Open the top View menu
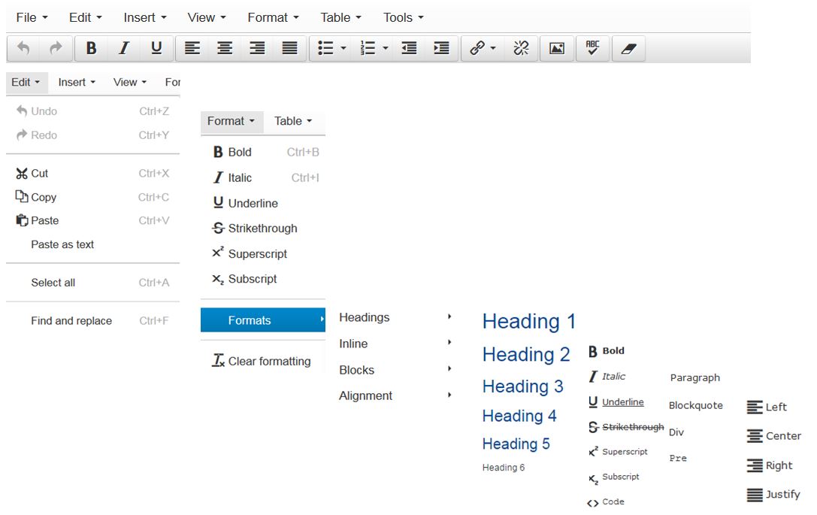This screenshot has height=515, width=817. 207,18
